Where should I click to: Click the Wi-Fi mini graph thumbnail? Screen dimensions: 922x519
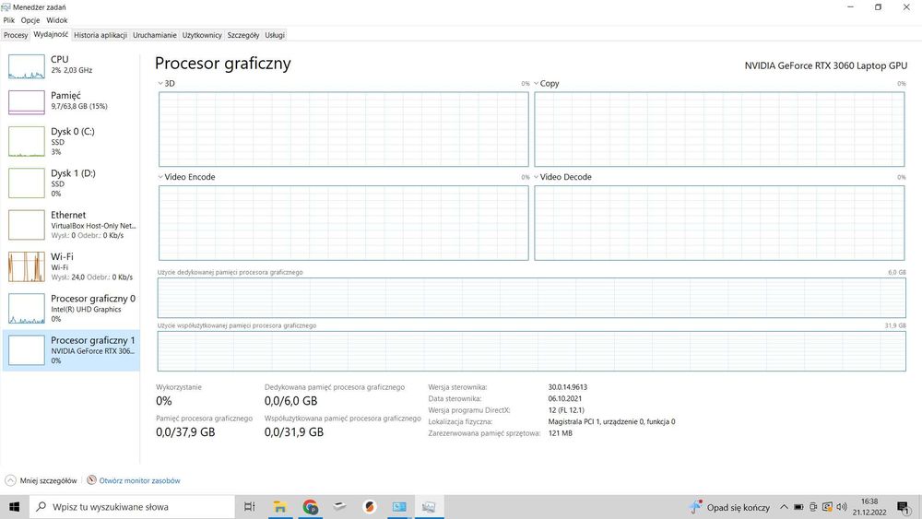coord(27,266)
